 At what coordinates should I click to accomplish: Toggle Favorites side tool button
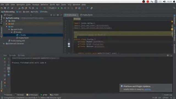click(1, 86)
